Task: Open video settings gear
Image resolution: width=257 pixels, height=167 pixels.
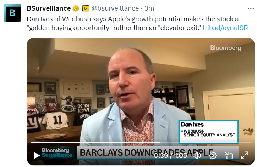Action: point(213,155)
